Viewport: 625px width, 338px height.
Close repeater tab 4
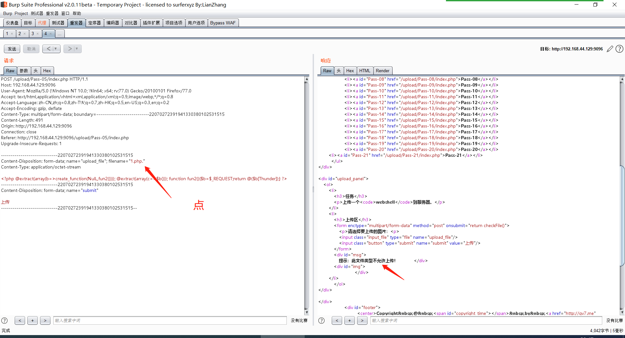tap(51, 34)
